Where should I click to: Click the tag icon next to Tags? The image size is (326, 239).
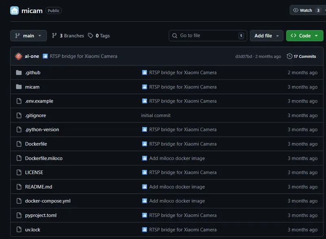[90, 36]
